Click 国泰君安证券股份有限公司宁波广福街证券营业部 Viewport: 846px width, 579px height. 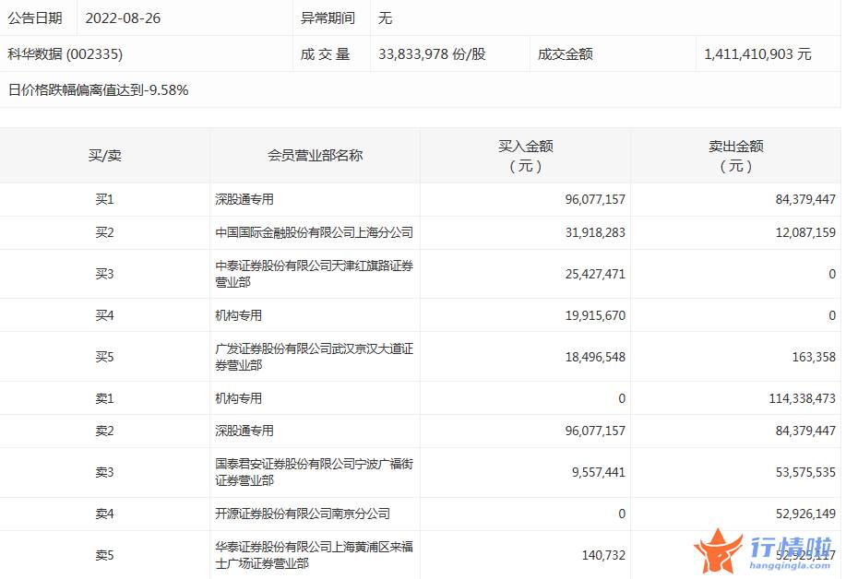point(314,472)
